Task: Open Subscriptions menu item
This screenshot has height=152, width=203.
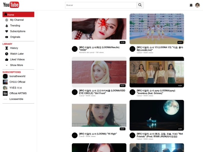Action: 18,31
